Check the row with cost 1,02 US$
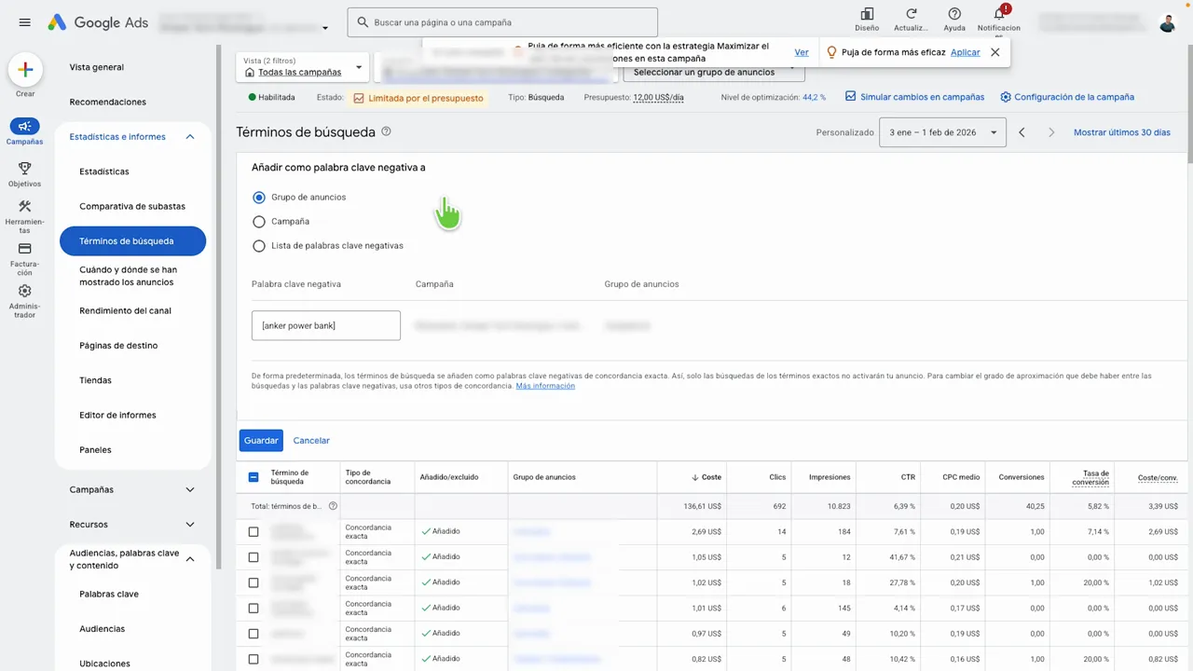 [254, 582]
